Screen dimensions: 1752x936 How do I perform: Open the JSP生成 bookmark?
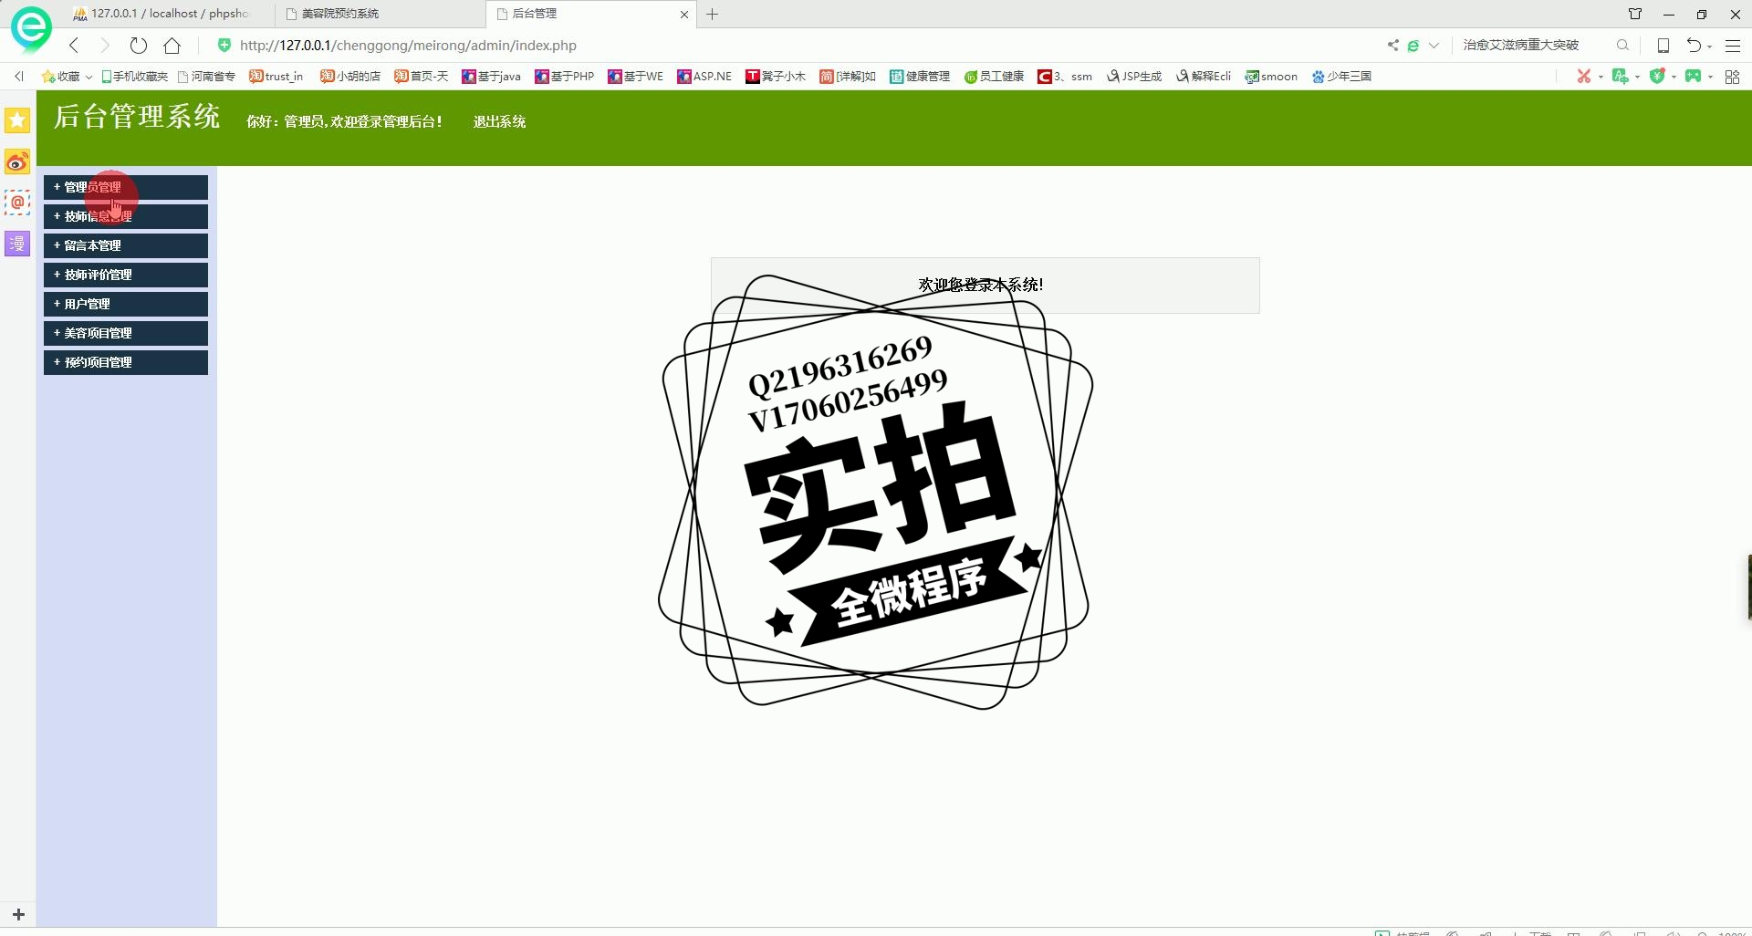(x=1134, y=77)
